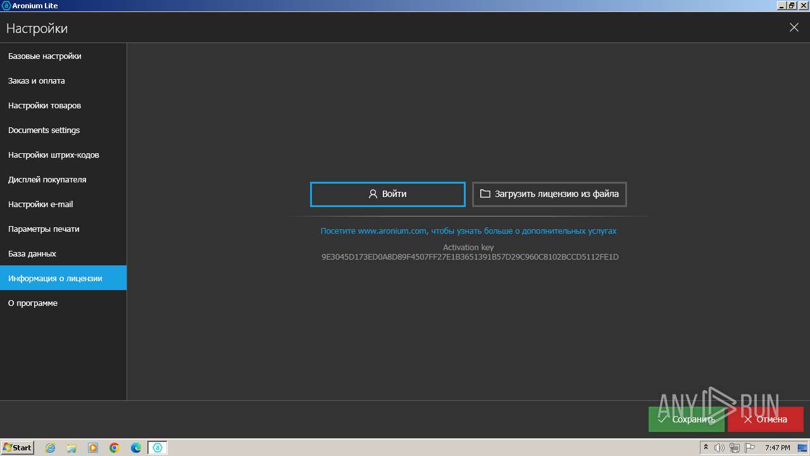This screenshot has height=456, width=810.
Task: Select Дисплей покупателя option
Action: pyautogui.click(x=63, y=179)
